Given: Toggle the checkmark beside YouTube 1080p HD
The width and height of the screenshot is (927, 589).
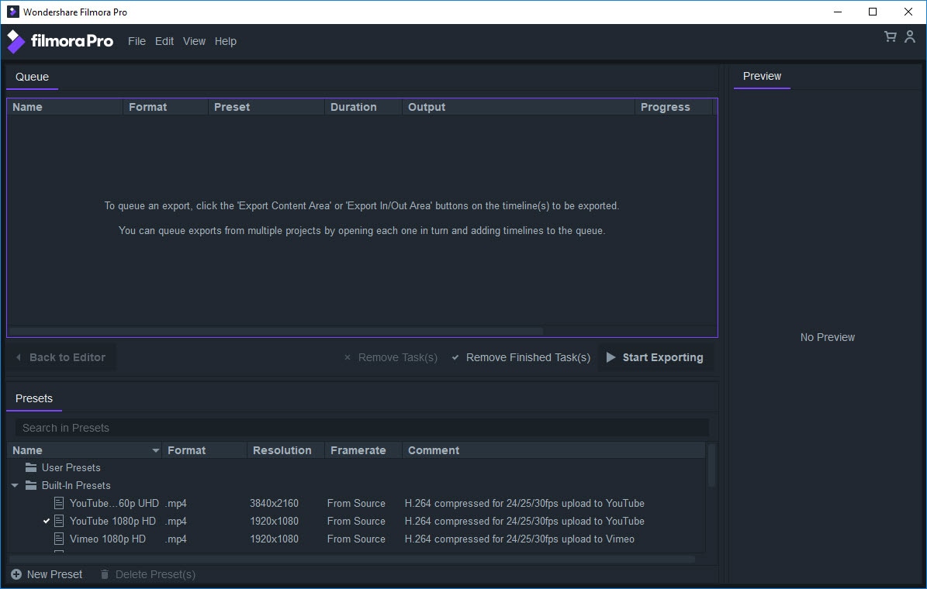Looking at the screenshot, I should click(46, 521).
